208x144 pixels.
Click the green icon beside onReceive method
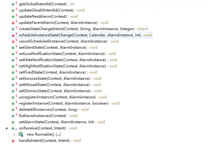[x=13, y=128]
